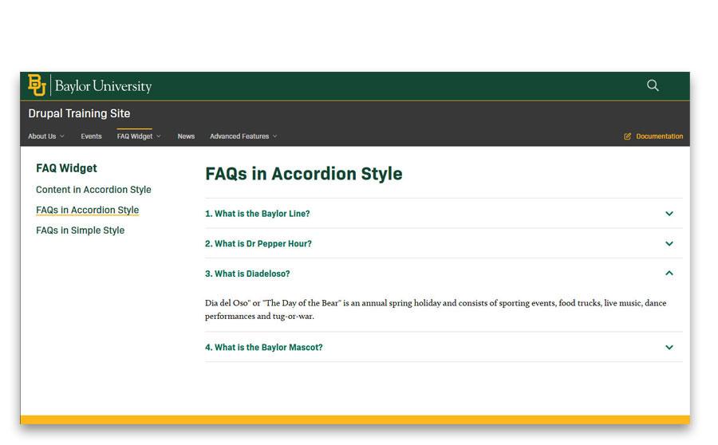Click '2. What is Dr Pepper Hour?'
718x445 pixels.
click(258, 243)
